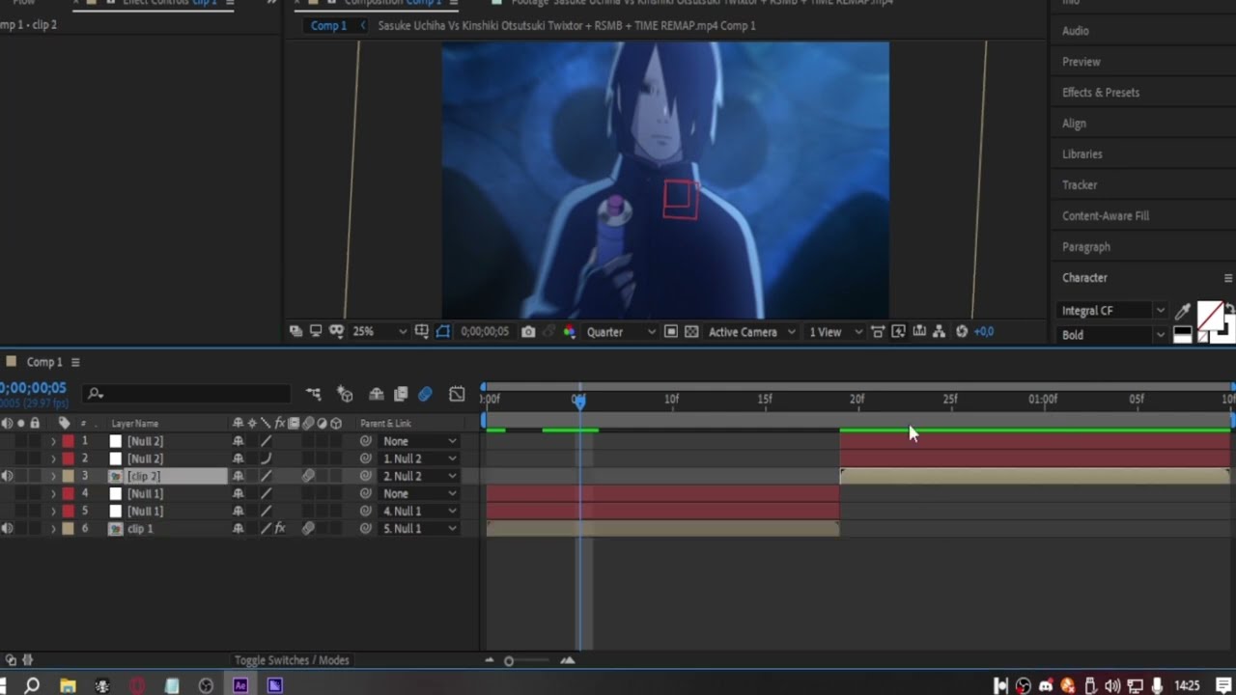Image resolution: width=1236 pixels, height=695 pixels.
Task: Take a snapshot with the camera icon
Action: [x=528, y=331]
